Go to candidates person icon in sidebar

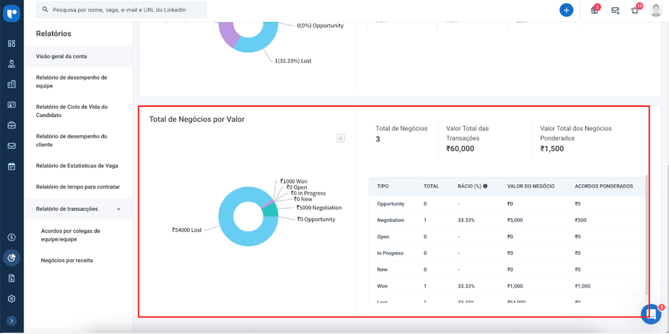tap(12, 64)
